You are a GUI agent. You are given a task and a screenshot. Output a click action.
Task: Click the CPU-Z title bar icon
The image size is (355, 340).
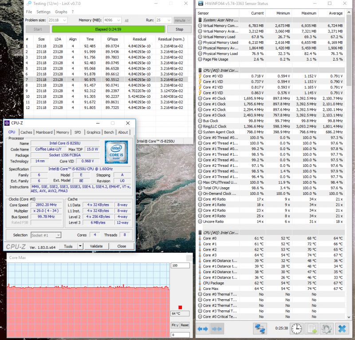point(7,123)
